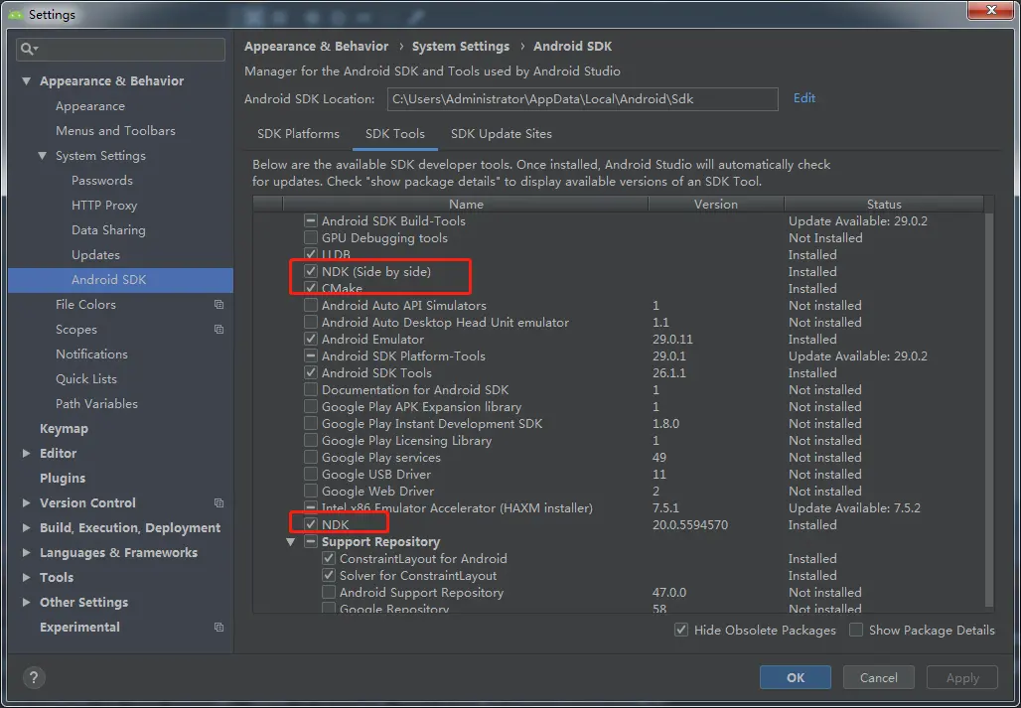Toggle Hide Obsolete Packages checkbox
Image resolution: width=1021 pixels, height=708 pixels.
pyautogui.click(x=681, y=630)
